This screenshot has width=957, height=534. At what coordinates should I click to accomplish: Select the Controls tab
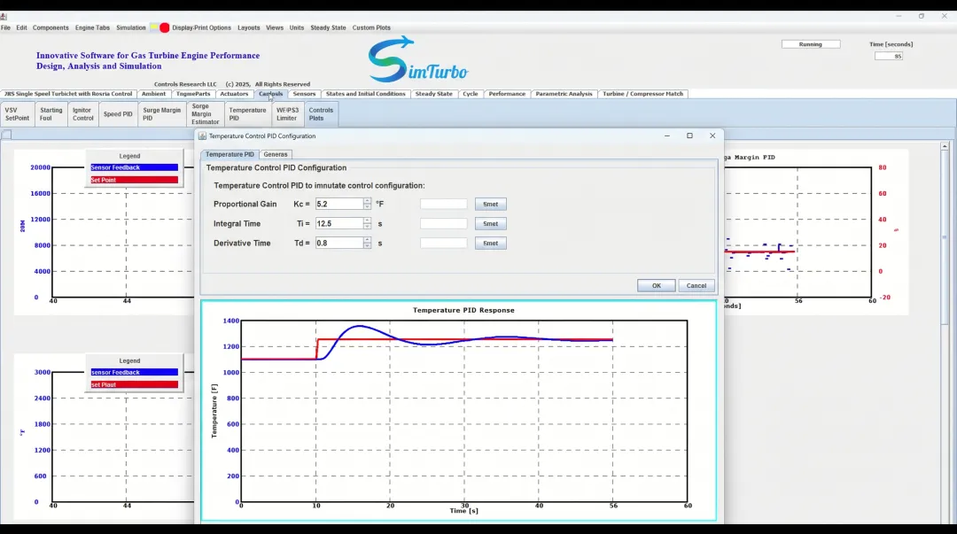[x=270, y=94]
